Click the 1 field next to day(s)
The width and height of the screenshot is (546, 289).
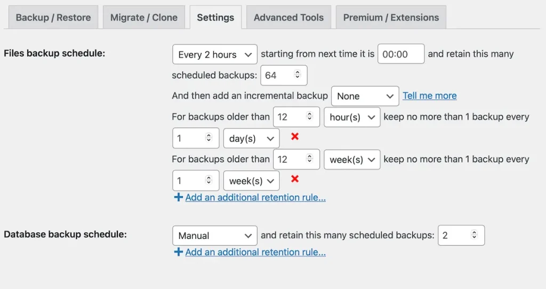tap(196, 138)
